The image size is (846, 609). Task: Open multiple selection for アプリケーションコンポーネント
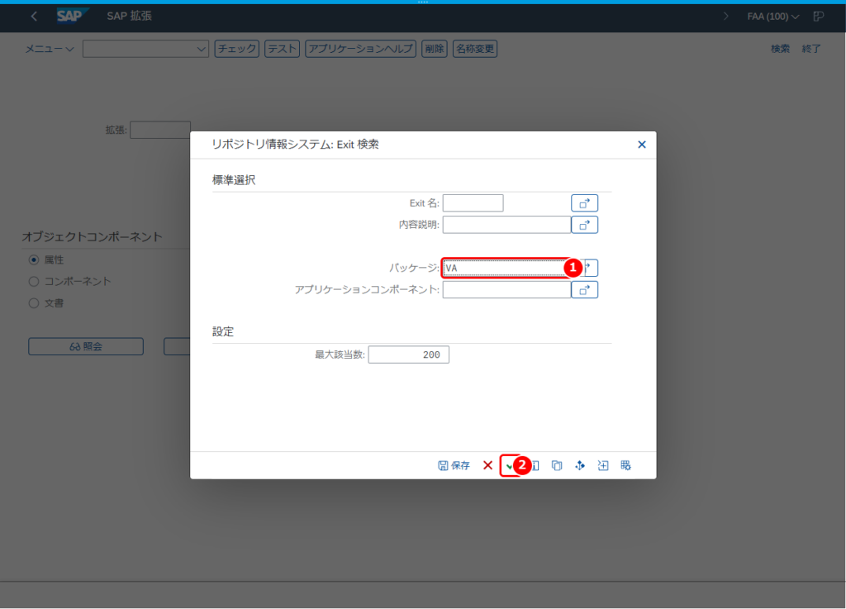coord(584,290)
